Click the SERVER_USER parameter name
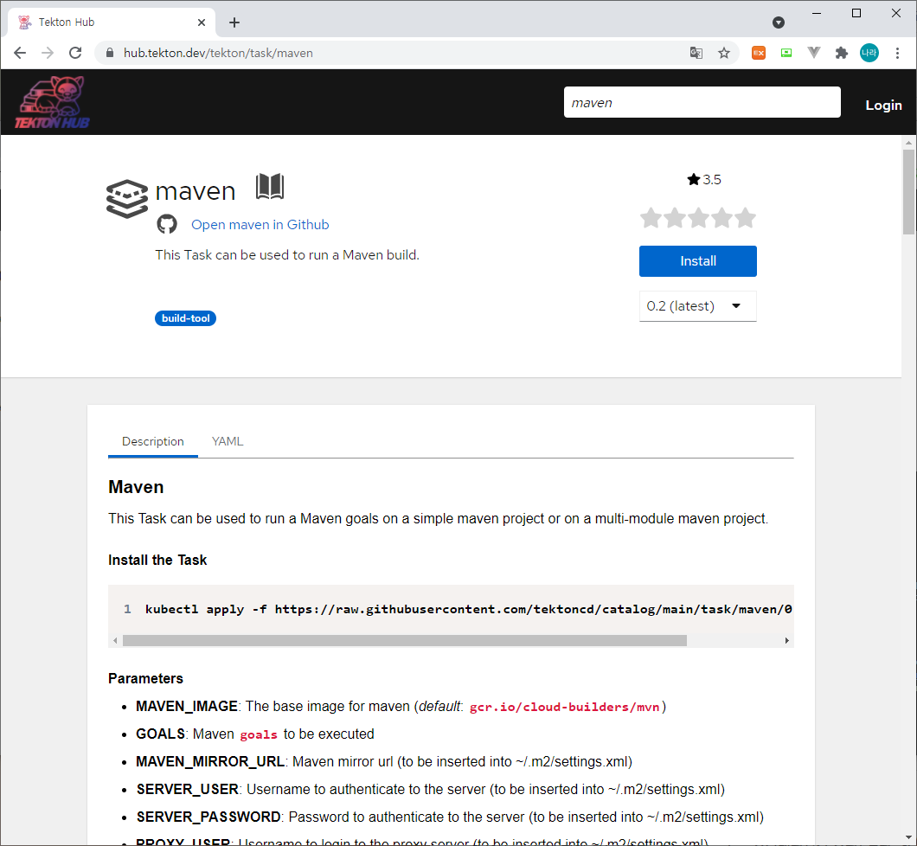 (x=187, y=789)
